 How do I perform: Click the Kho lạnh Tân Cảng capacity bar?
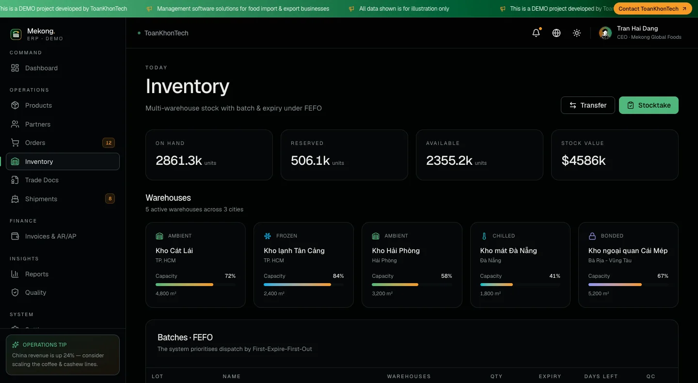click(x=303, y=285)
